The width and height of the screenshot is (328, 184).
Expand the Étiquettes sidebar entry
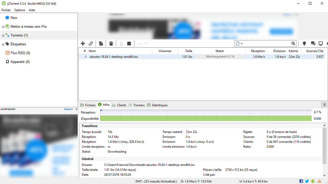coord(3,44)
